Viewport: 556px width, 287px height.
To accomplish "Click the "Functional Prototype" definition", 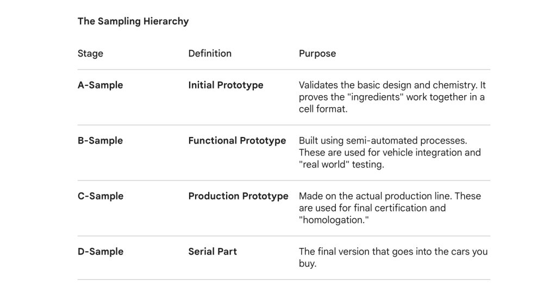I will [237, 141].
